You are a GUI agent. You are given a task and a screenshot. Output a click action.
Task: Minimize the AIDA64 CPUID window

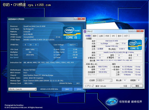pos(76,19)
